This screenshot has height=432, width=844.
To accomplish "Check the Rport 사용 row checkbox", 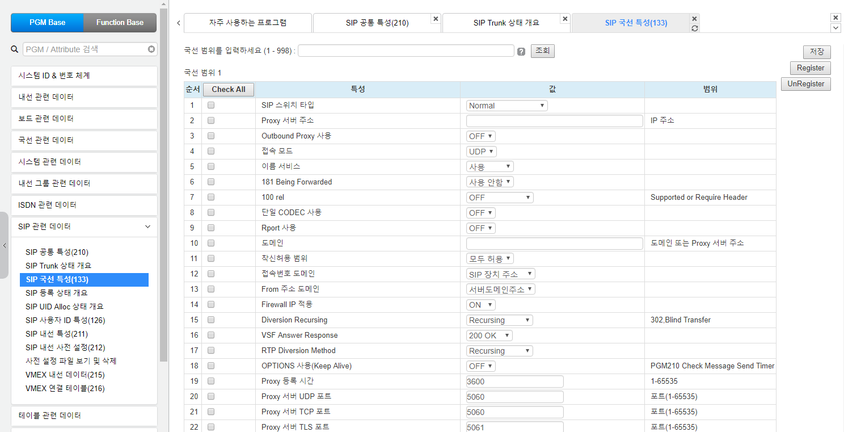I will pyautogui.click(x=211, y=228).
